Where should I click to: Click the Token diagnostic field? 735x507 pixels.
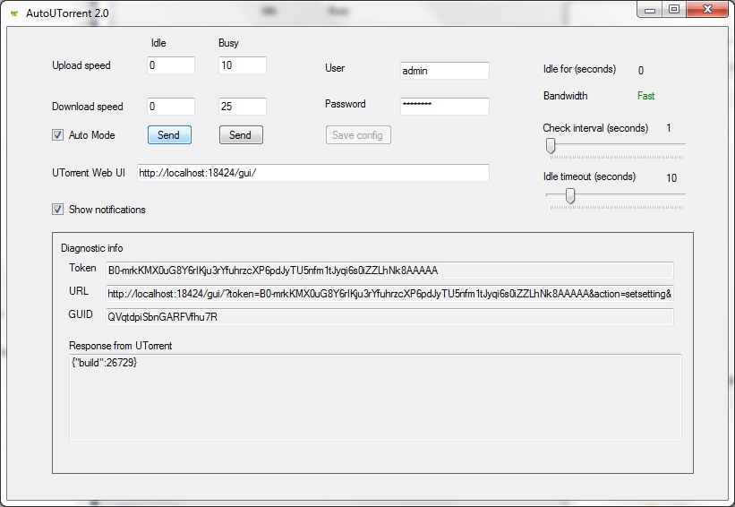pyautogui.click(x=389, y=271)
